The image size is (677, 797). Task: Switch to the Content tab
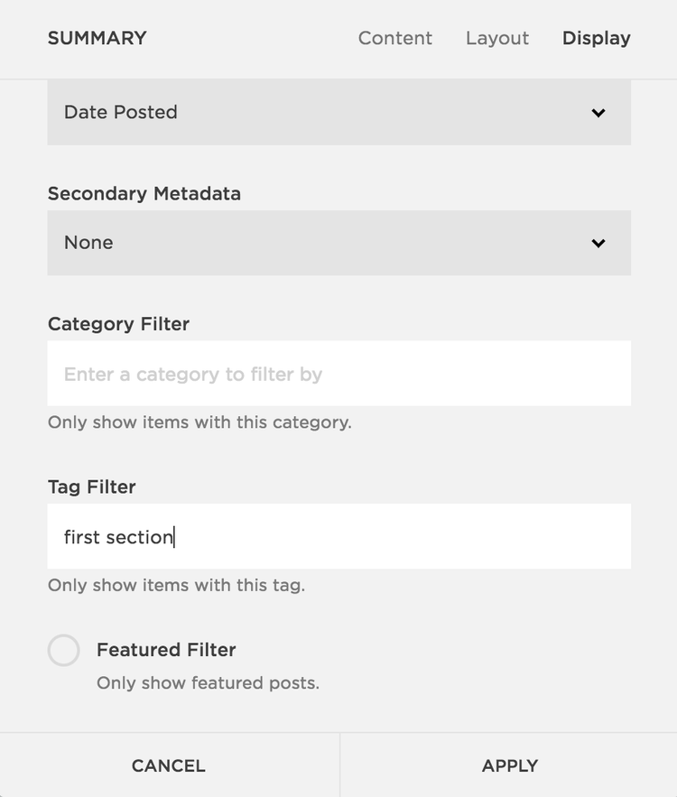point(394,38)
